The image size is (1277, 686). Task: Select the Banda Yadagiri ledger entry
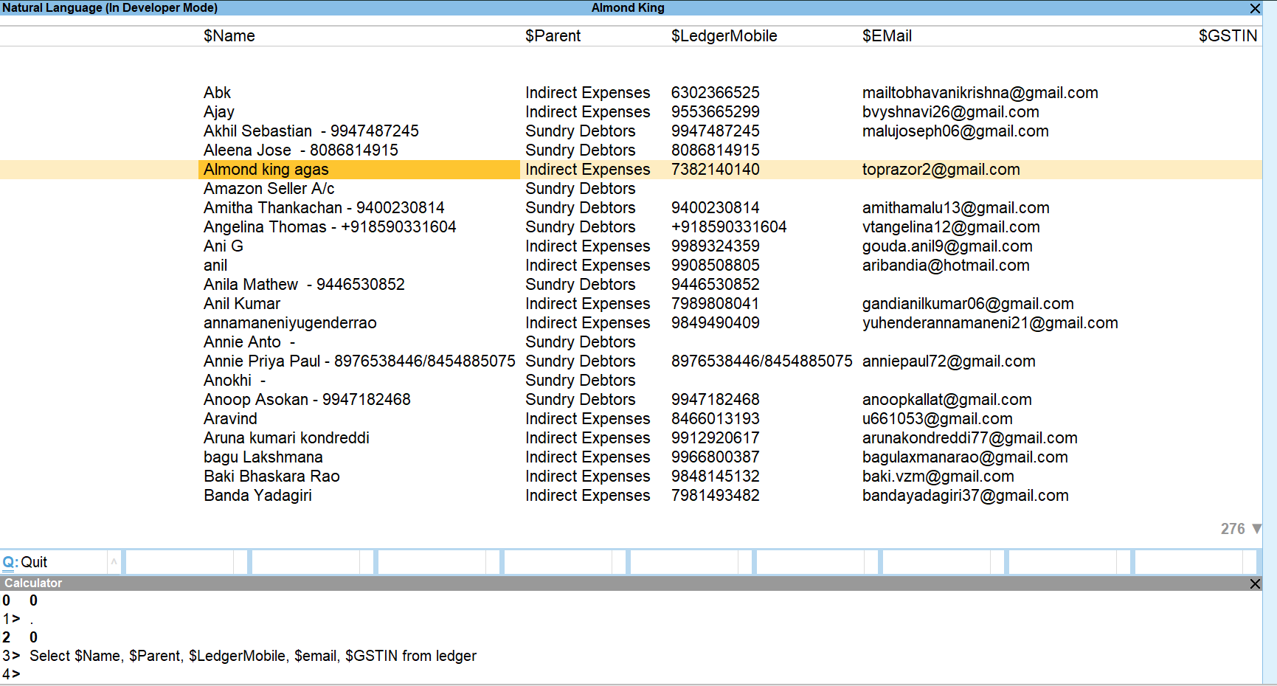pos(257,495)
